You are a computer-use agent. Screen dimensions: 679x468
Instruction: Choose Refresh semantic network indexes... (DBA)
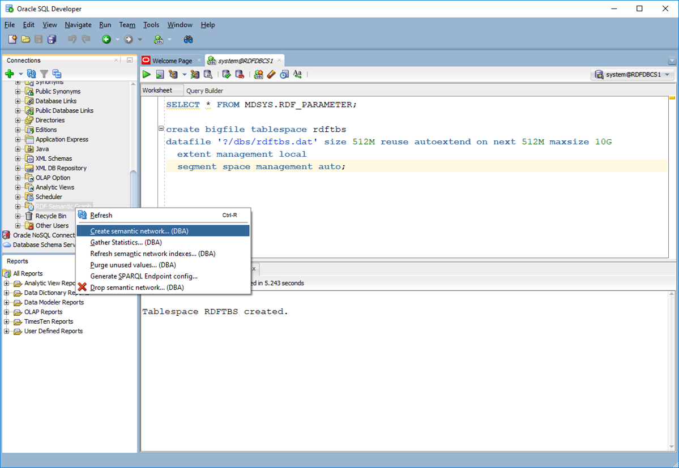click(163, 254)
